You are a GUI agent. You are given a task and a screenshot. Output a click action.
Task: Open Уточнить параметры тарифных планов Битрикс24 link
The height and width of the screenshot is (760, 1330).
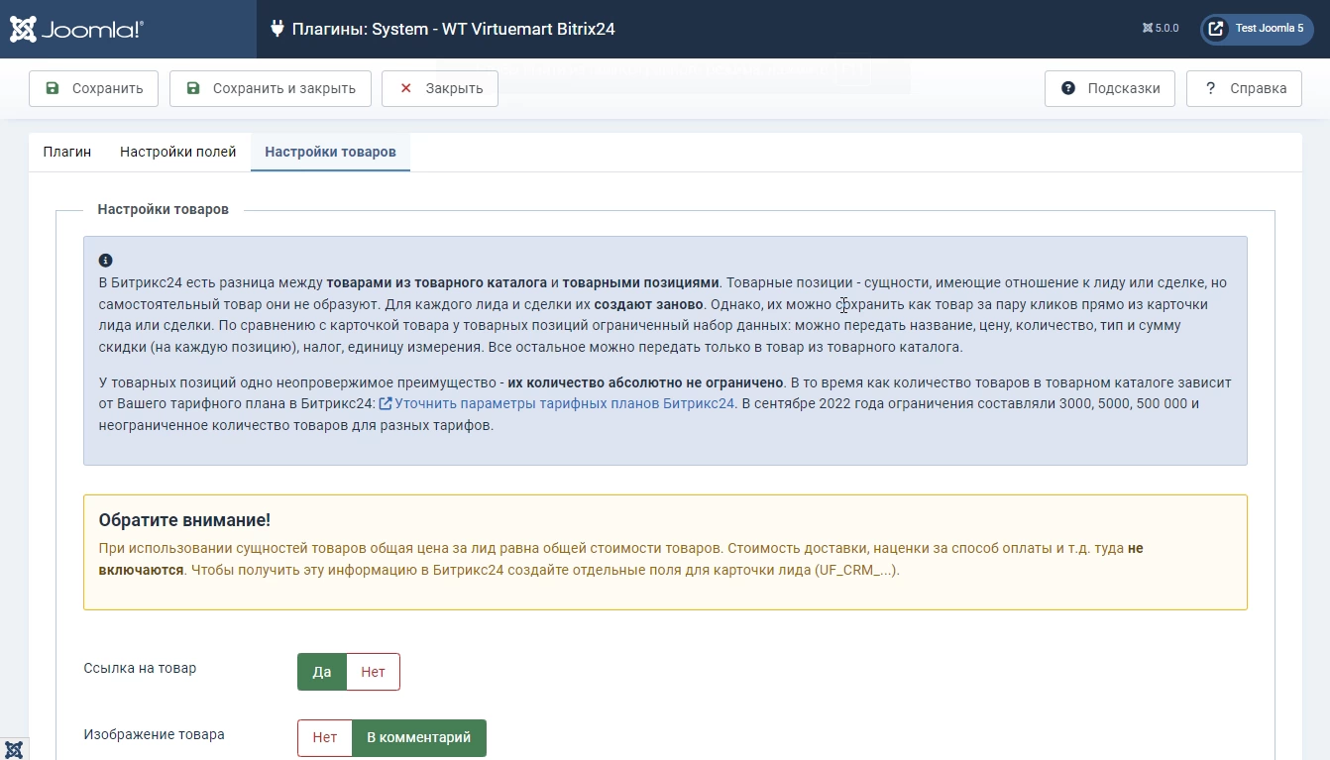[563, 403]
